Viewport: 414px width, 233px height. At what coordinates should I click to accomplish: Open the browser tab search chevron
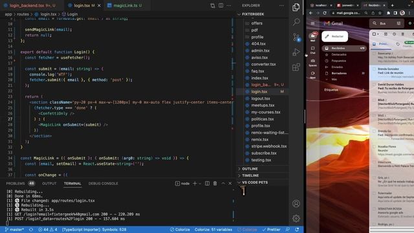tap(409, 5)
